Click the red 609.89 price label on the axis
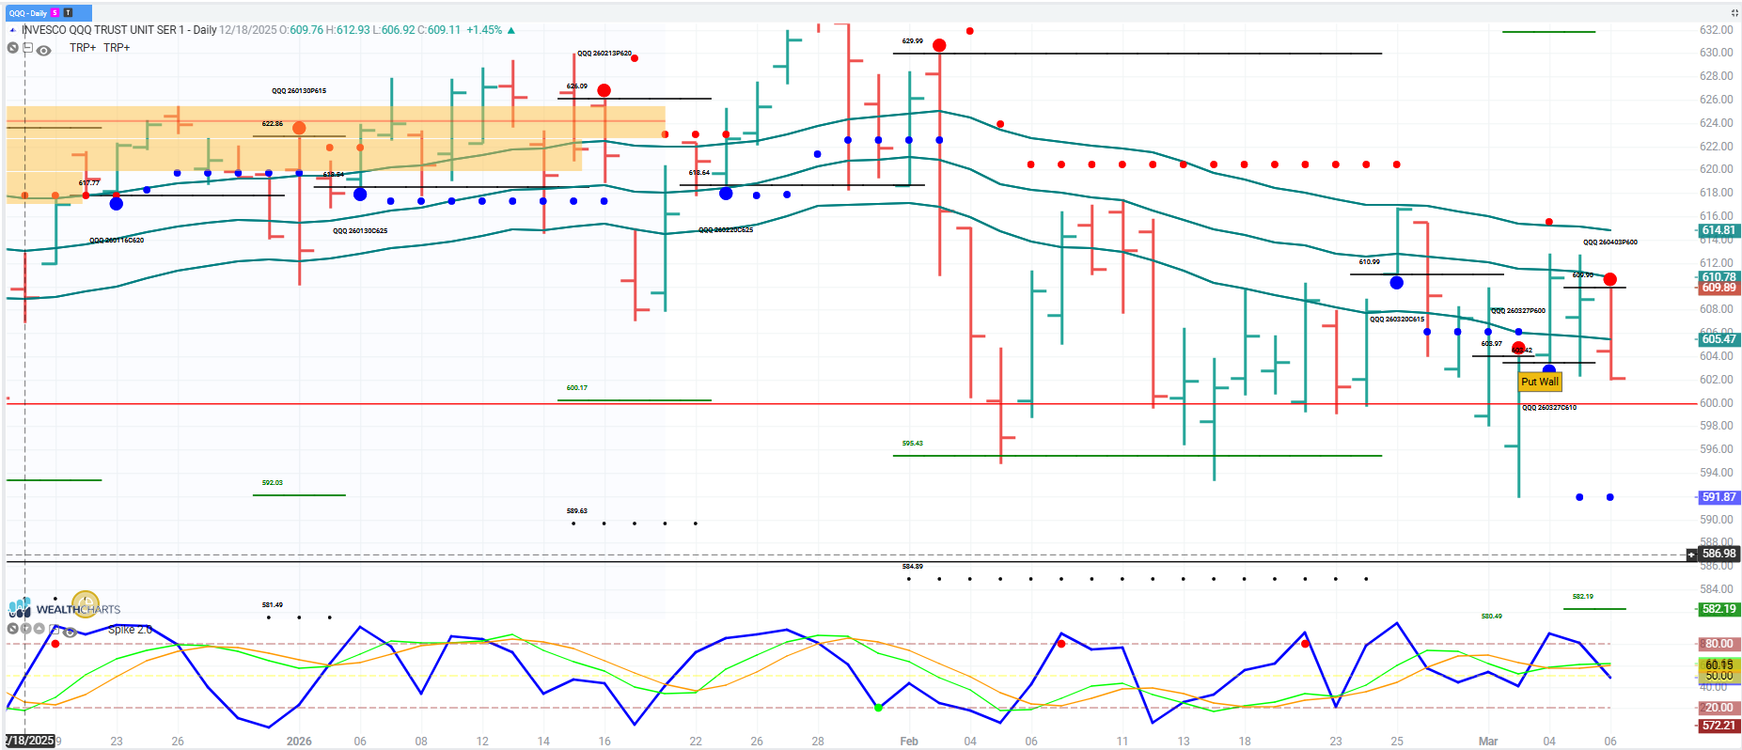Viewport: 1742px width, 750px height. (1718, 288)
